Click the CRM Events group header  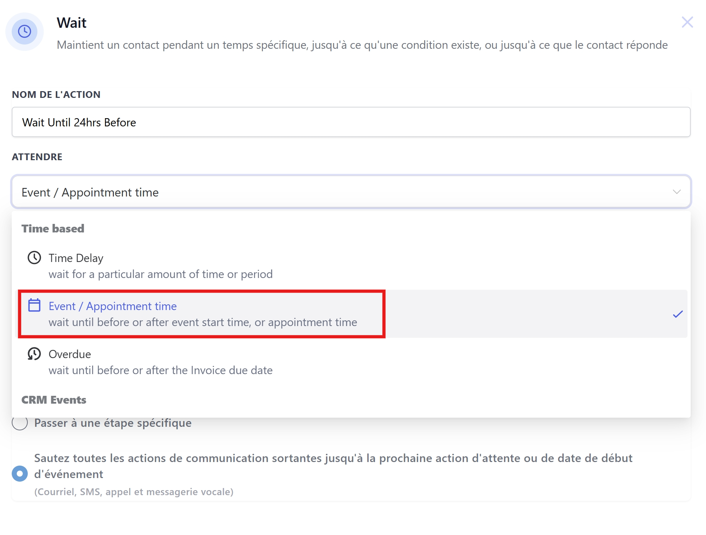(54, 400)
